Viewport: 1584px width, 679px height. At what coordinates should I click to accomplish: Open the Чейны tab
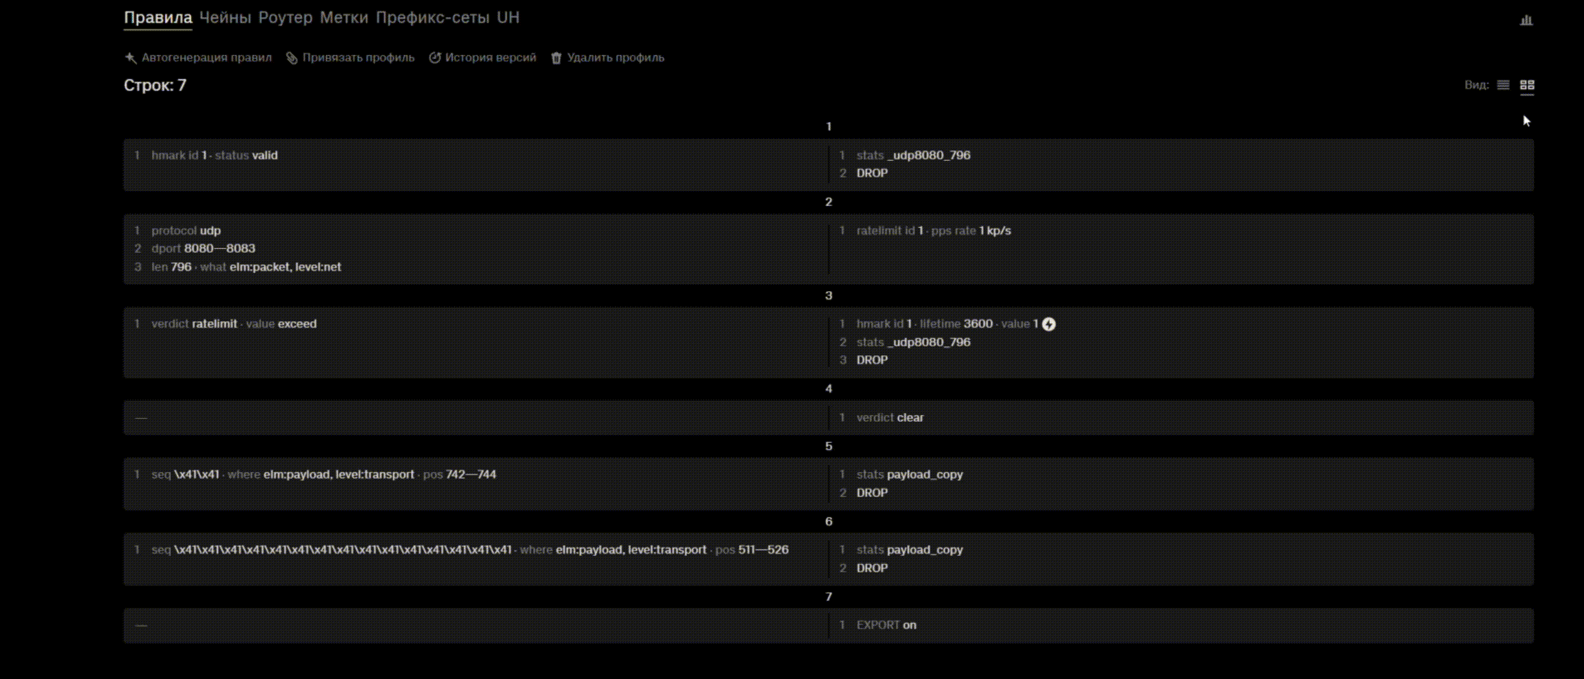pos(225,18)
